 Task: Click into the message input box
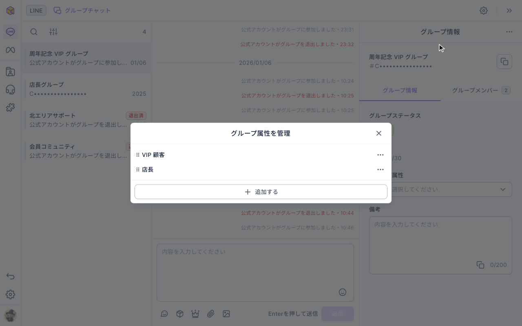[255, 273]
